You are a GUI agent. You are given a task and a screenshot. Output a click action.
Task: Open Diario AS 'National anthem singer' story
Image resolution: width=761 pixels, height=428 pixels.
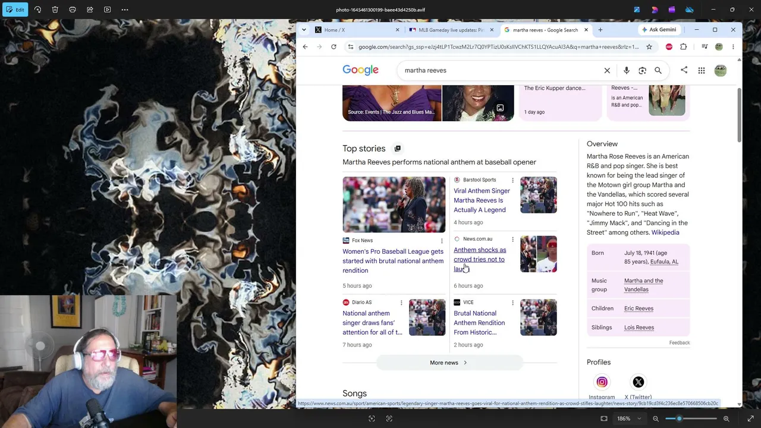coord(372,323)
